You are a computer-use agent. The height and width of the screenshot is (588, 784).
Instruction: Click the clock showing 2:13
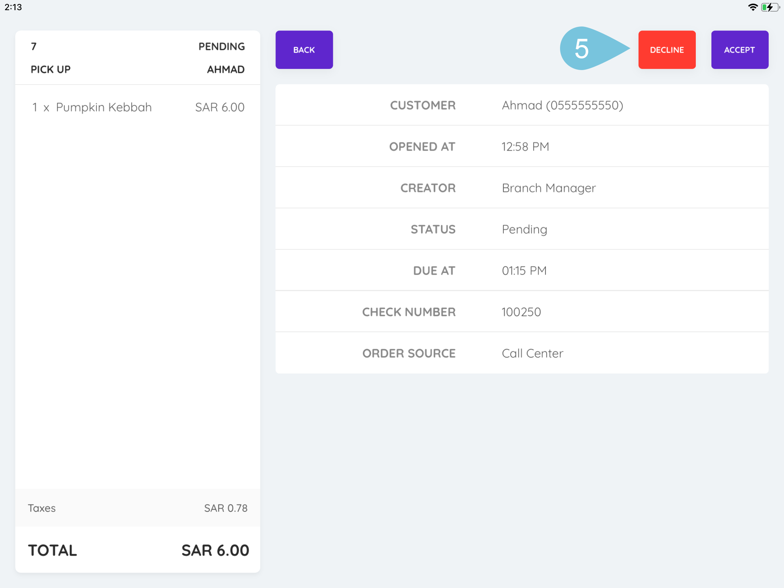click(12, 7)
